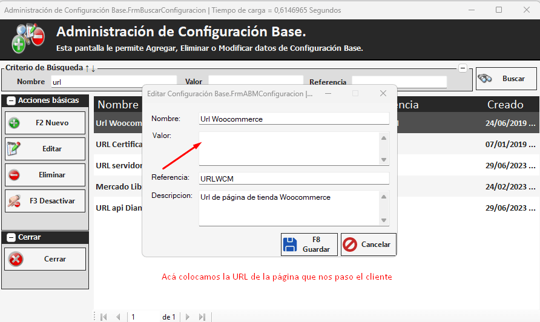The image size is (540, 322).
Task: Click the Editar notepad icon button
Action: [x=15, y=149]
